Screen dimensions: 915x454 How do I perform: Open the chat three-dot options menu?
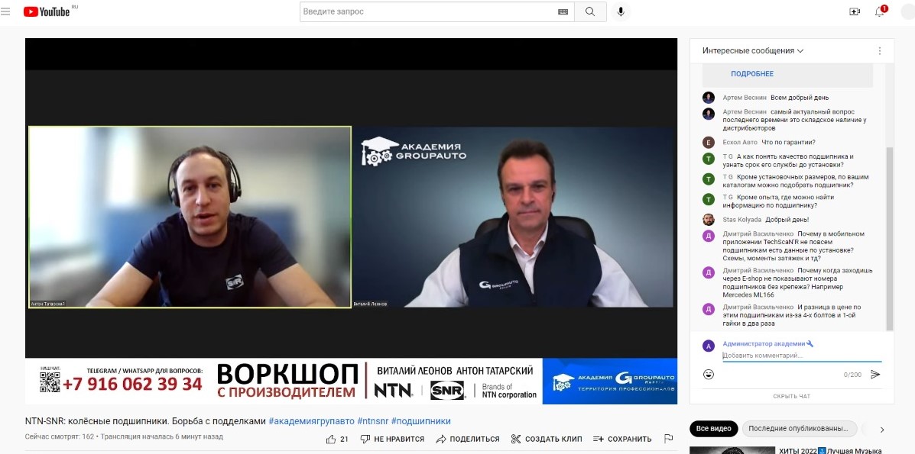pyautogui.click(x=879, y=50)
